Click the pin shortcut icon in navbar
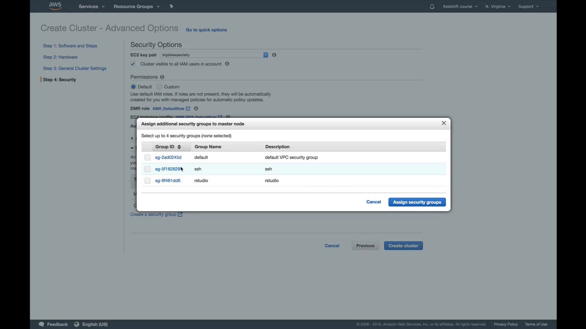The image size is (586, 329). [171, 6]
